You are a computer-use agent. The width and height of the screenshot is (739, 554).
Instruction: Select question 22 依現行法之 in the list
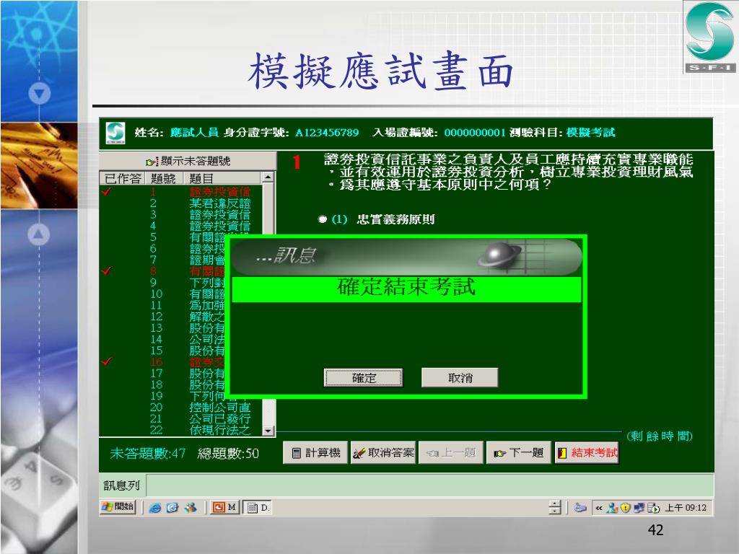point(181,430)
